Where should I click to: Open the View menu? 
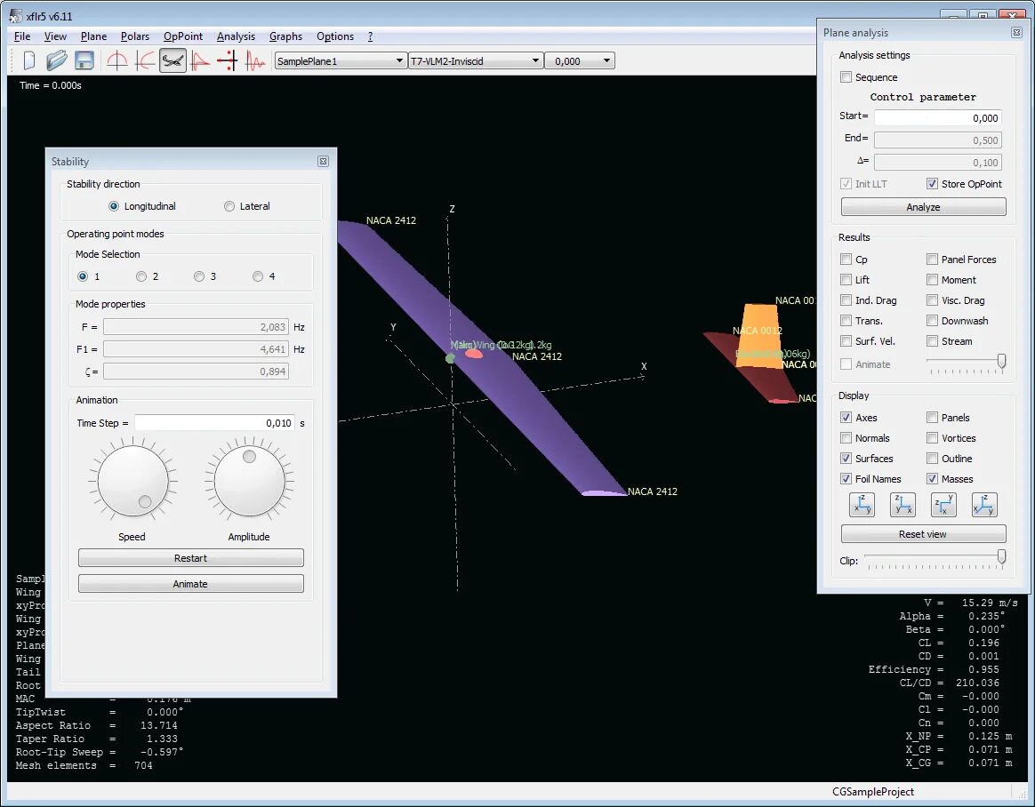tap(55, 36)
